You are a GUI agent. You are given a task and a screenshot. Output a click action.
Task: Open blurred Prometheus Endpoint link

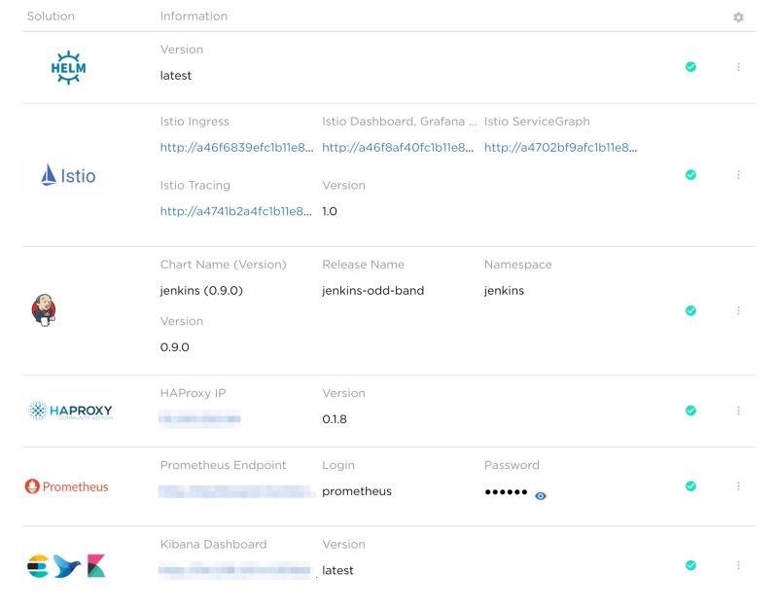pyautogui.click(x=236, y=491)
